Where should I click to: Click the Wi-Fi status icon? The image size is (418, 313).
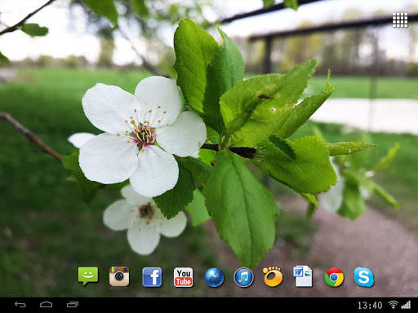(393, 305)
